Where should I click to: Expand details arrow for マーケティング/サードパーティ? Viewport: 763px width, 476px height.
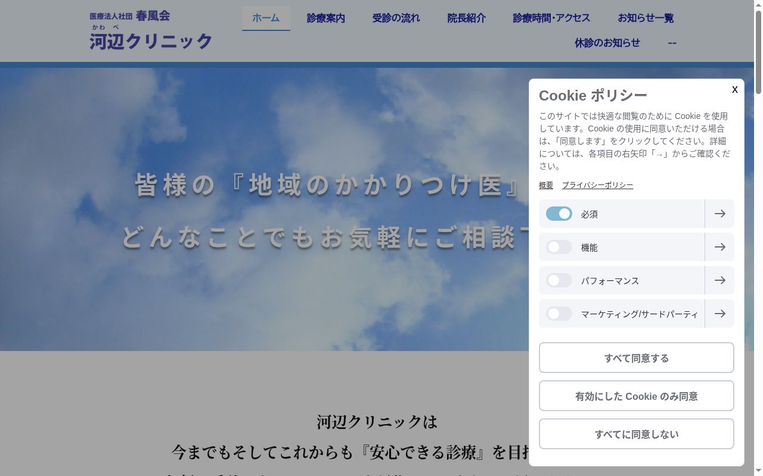pos(719,314)
